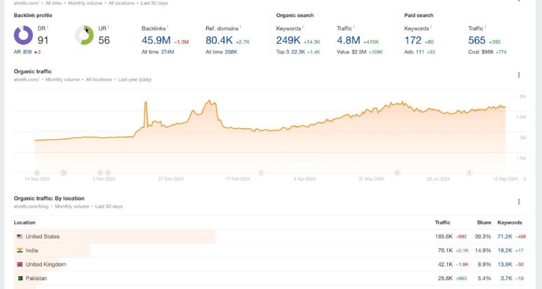Click the Google update marker above 14 Sep 2023
The width and height of the screenshot is (542, 289).
coord(37,172)
